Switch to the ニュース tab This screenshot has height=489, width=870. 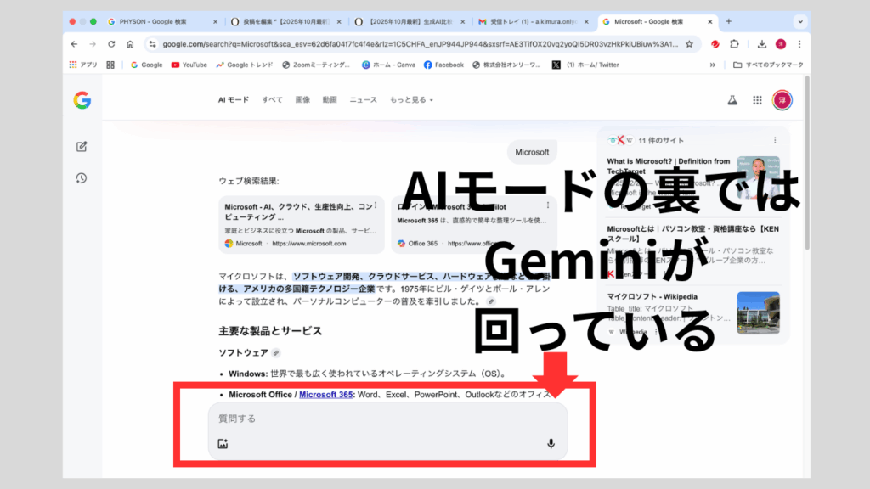tap(363, 100)
